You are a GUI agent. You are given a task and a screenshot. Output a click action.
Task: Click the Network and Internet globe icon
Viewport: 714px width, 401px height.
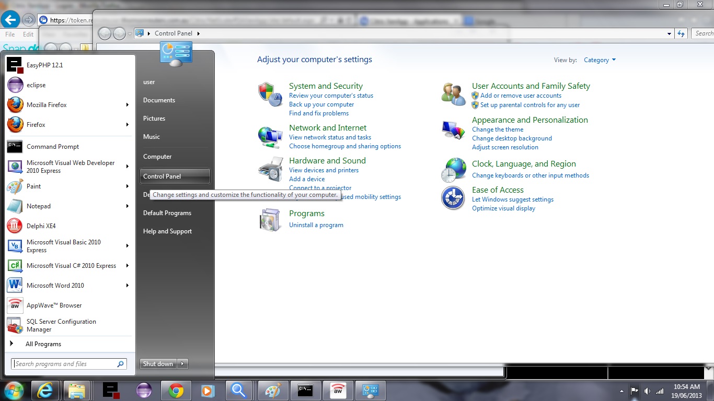(x=270, y=136)
